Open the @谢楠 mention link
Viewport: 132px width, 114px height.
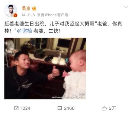[25, 31]
